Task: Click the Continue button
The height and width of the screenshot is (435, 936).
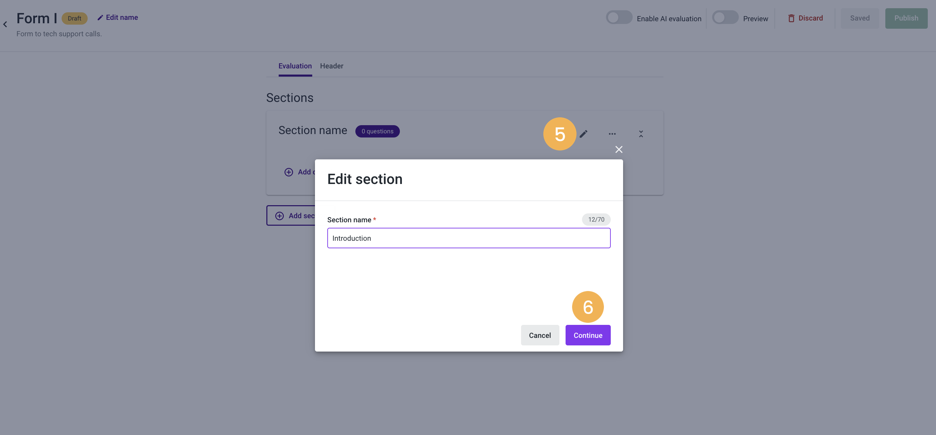Action: (587, 335)
